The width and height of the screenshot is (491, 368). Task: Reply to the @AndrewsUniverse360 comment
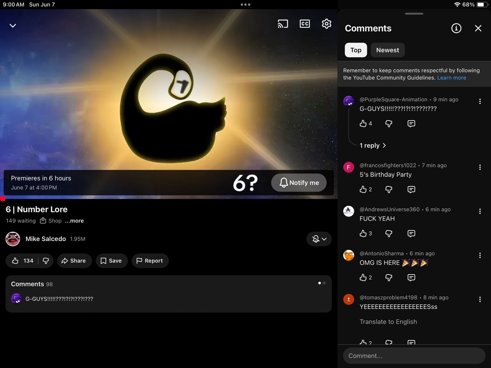[x=411, y=233]
